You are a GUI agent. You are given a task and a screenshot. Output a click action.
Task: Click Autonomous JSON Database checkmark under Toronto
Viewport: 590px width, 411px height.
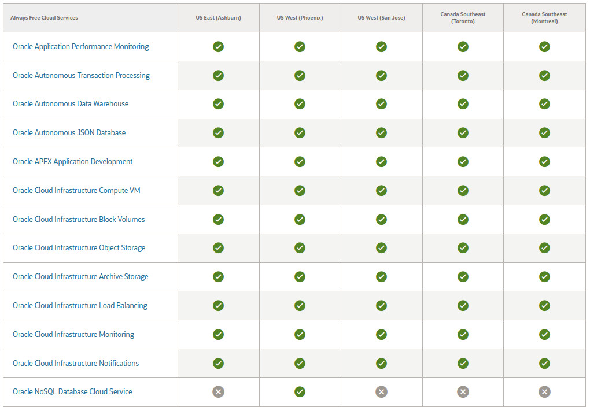pos(463,133)
